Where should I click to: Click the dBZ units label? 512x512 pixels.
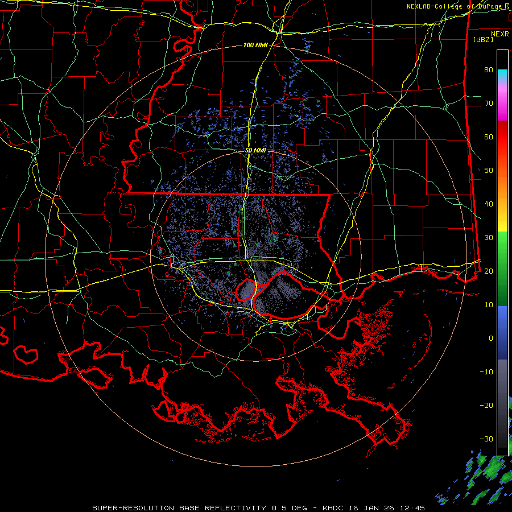483,39
